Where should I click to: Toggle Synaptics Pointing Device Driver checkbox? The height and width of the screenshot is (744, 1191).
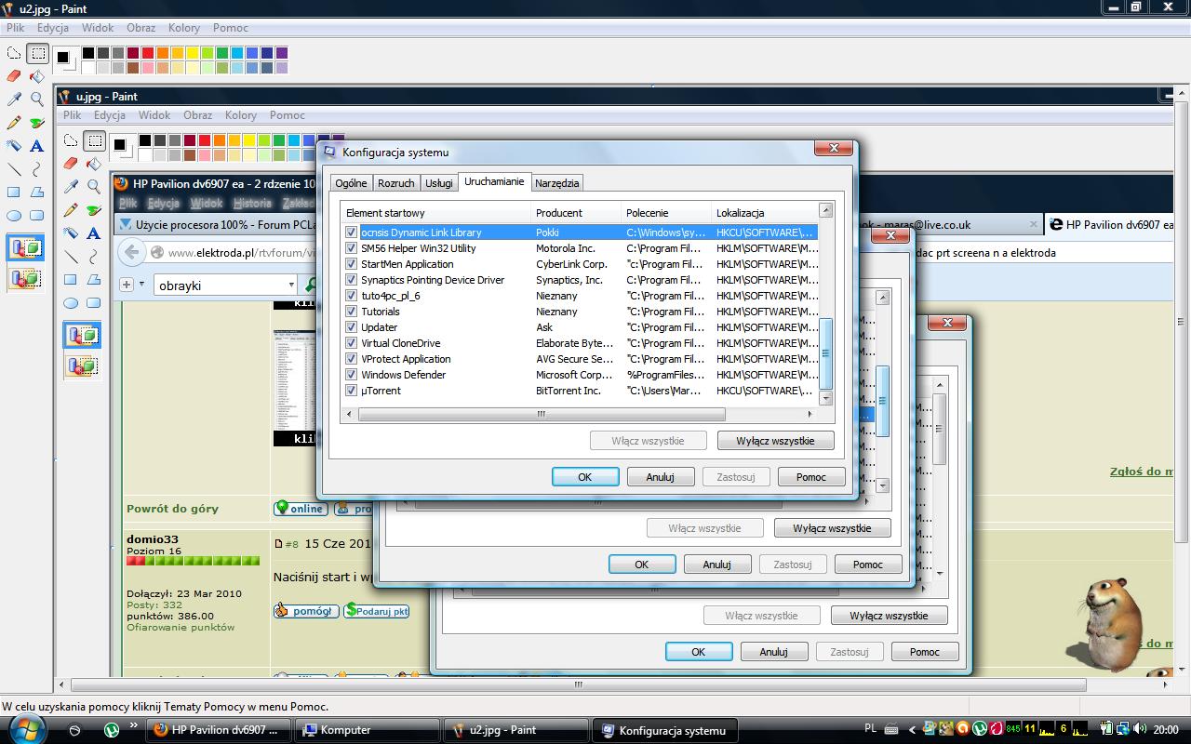351,280
